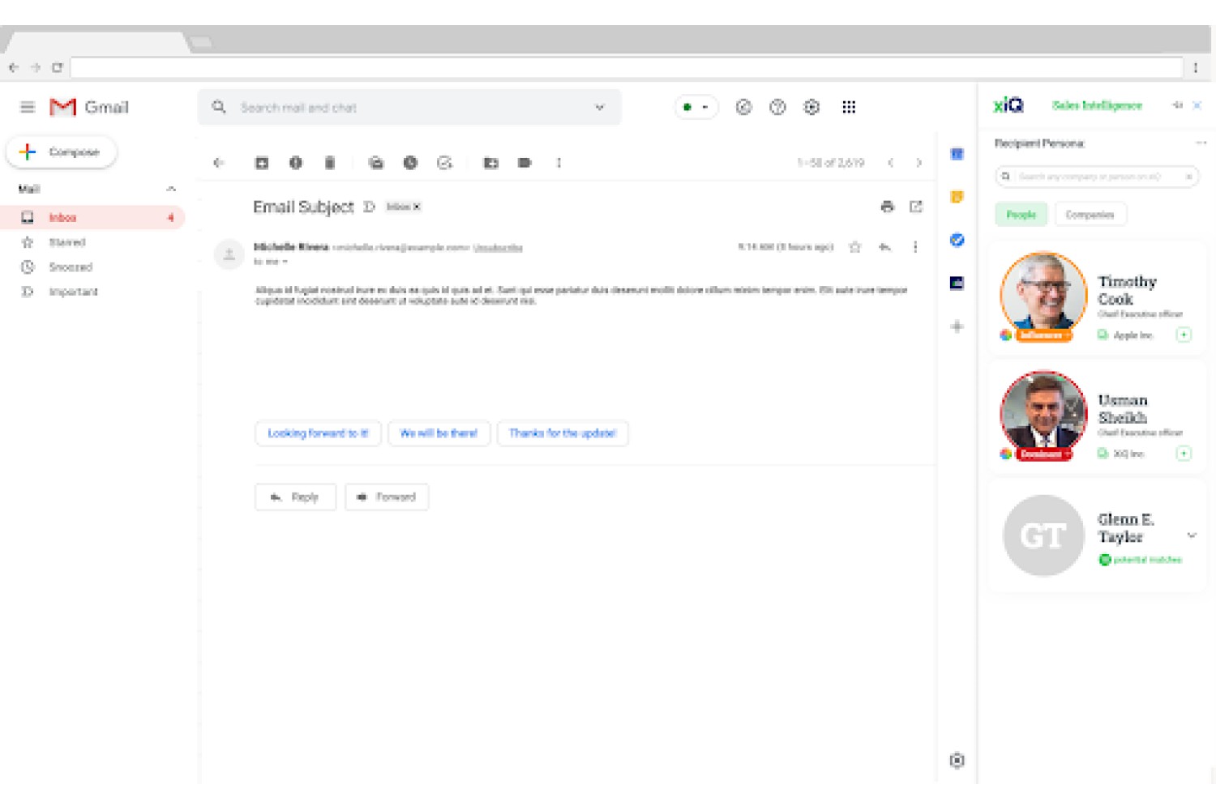Toggle importance marker beside Email Subject

369,207
